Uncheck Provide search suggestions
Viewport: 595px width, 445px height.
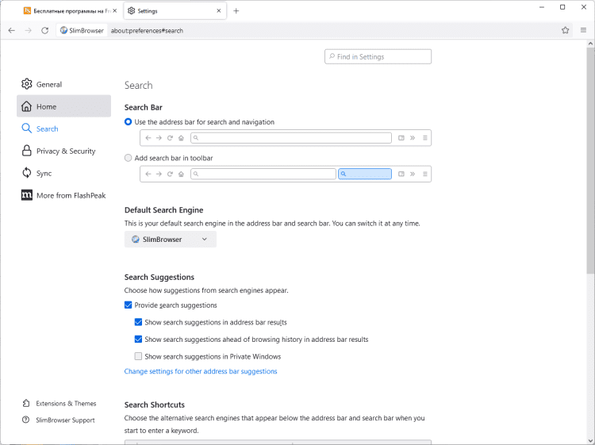[129, 305]
